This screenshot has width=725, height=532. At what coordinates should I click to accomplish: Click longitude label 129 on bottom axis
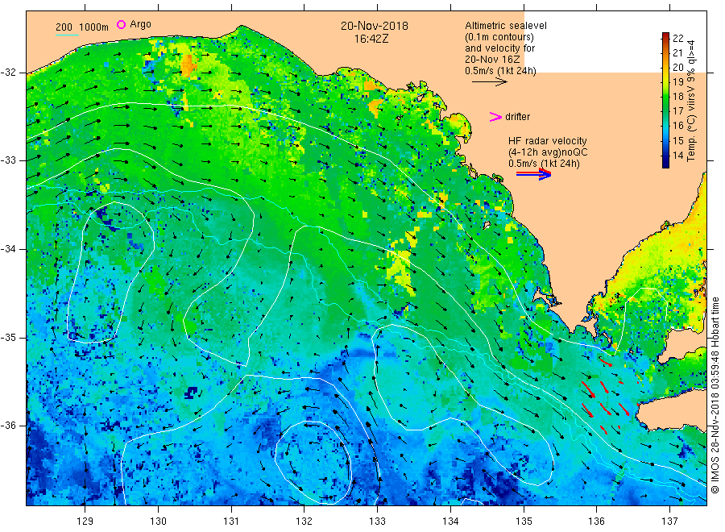coord(85,522)
